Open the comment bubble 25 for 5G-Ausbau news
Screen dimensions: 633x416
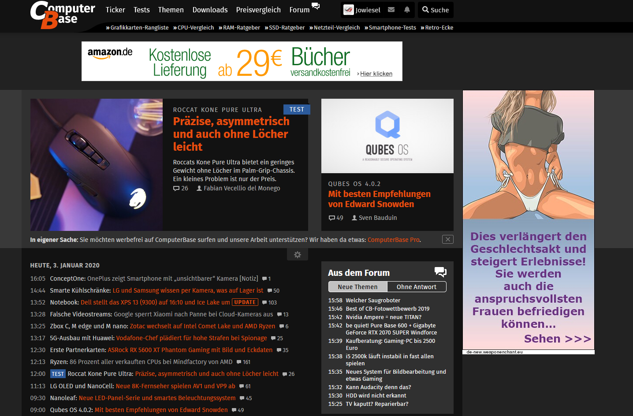(x=277, y=338)
